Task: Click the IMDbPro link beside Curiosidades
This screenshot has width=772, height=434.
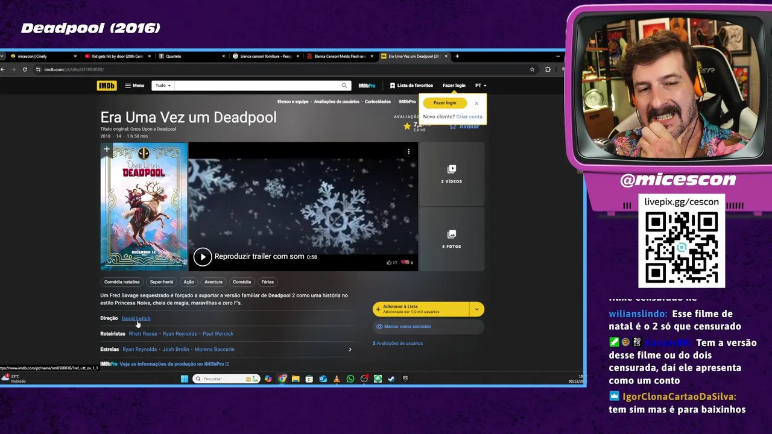Action: tap(407, 102)
